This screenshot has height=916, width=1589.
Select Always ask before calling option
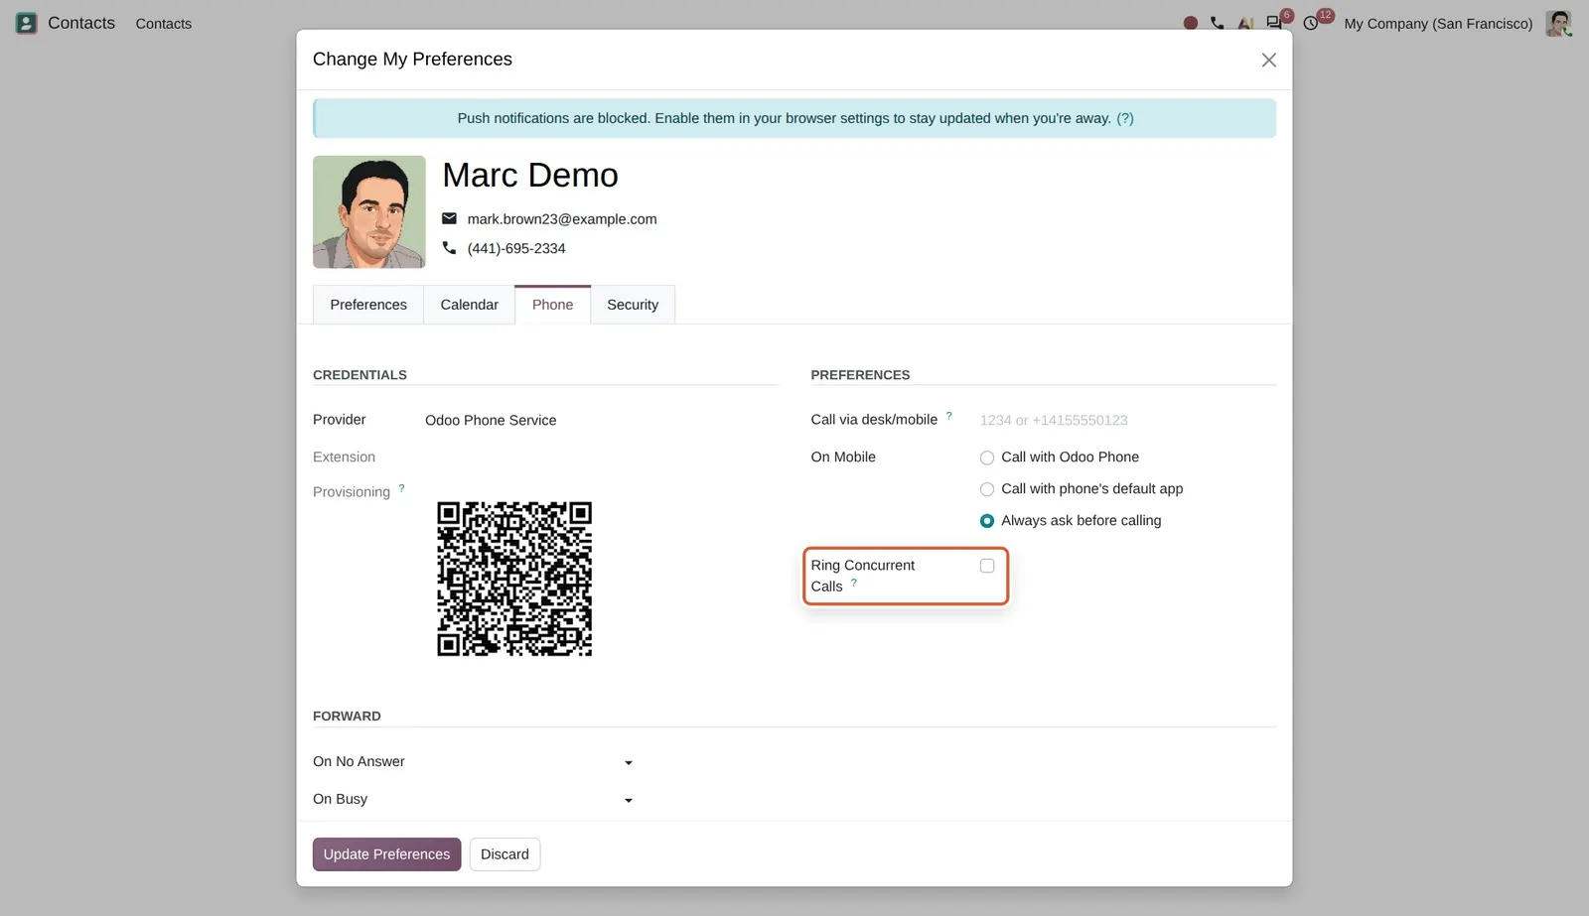[986, 521]
